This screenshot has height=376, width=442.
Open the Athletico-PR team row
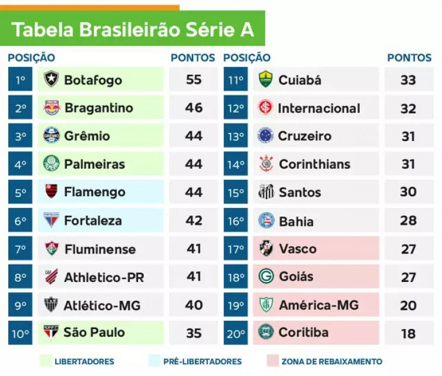[100, 277]
